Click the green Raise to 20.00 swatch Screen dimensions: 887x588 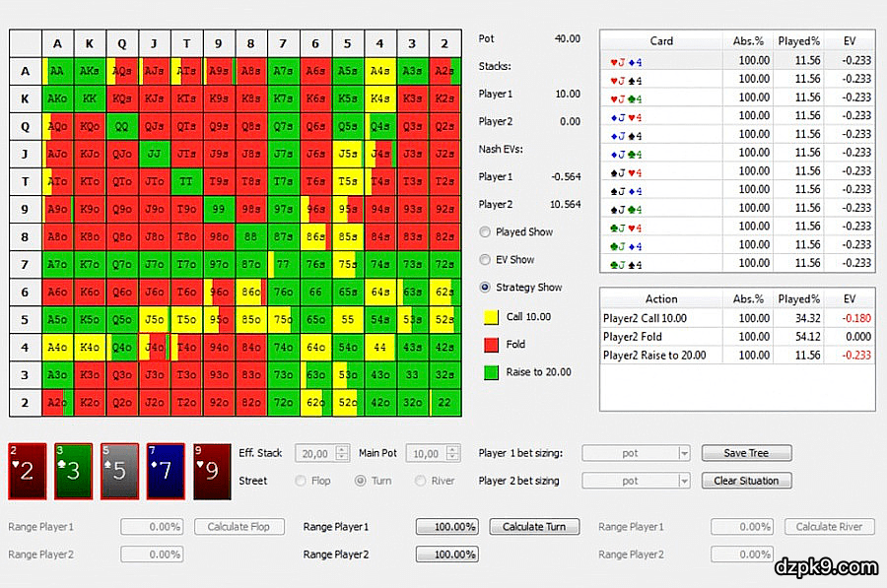[x=489, y=372]
